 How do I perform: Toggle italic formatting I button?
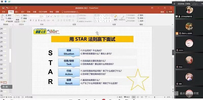coord(33,20)
